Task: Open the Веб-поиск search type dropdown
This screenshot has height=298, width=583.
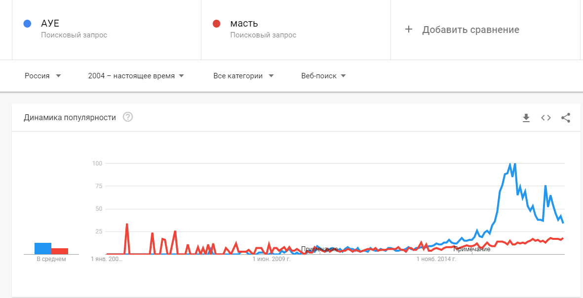Action: (323, 76)
